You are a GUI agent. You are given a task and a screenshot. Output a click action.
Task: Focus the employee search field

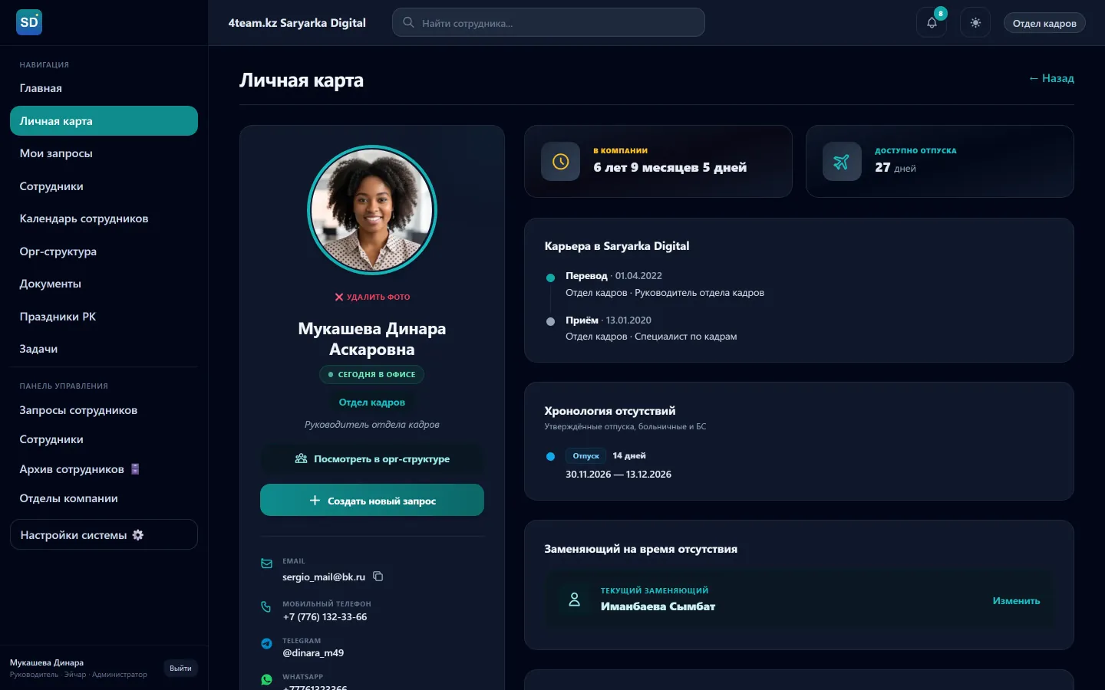tap(548, 22)
